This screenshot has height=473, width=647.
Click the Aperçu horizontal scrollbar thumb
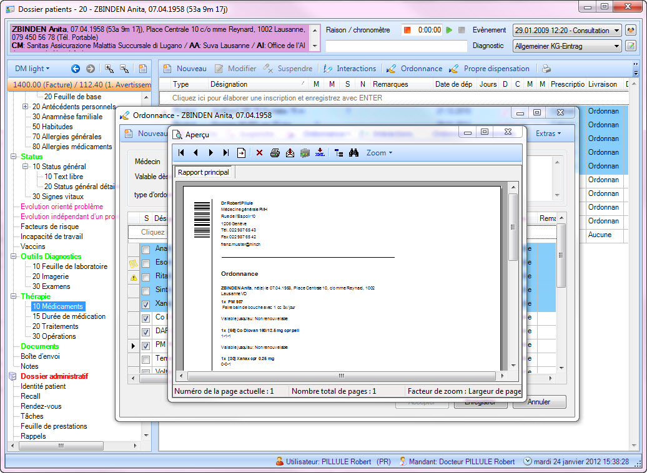341,376
